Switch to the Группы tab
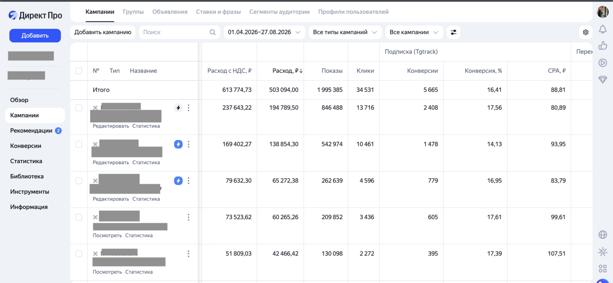The width and height of the screenshot is (613, 283). pyautogui.click(x=133, y=12)
